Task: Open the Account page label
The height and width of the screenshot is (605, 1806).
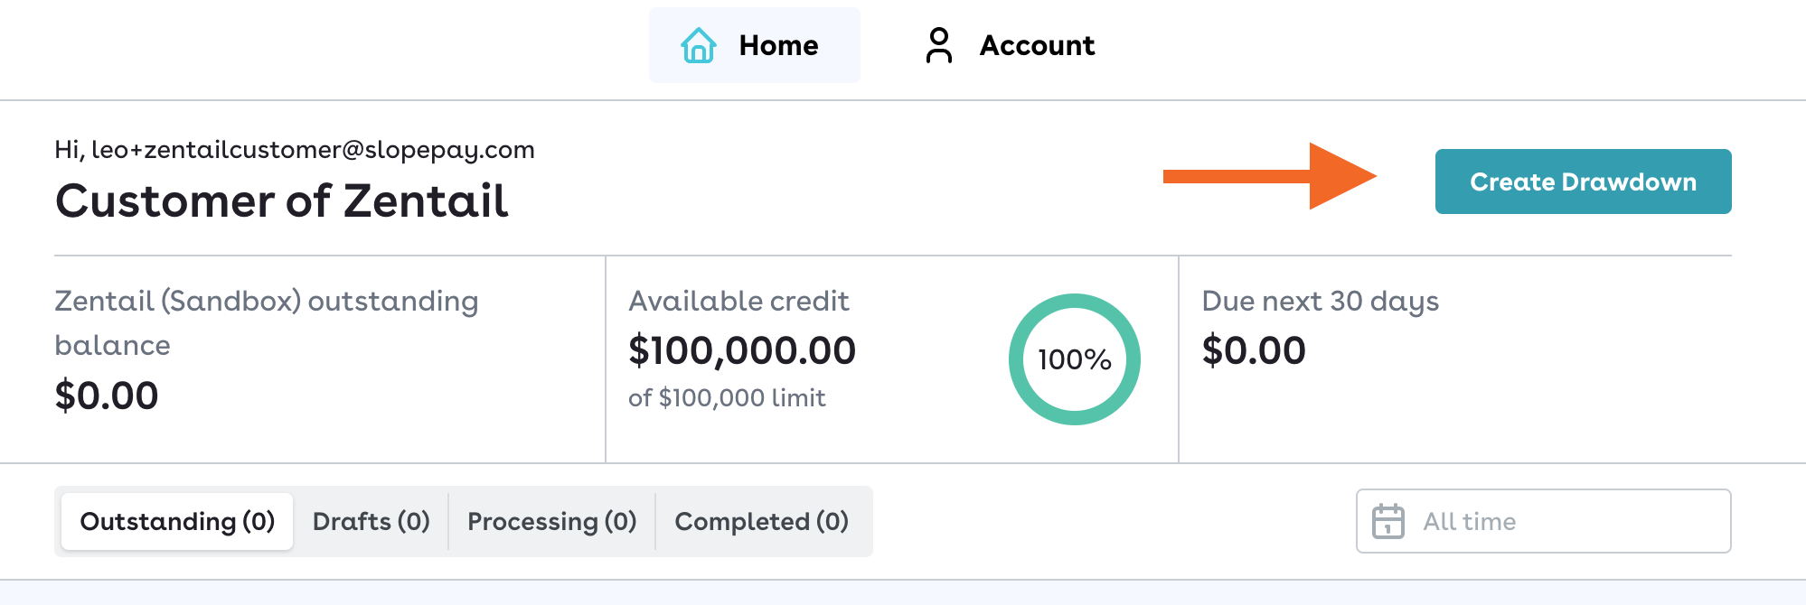Action: click(x=1037, y=45)
